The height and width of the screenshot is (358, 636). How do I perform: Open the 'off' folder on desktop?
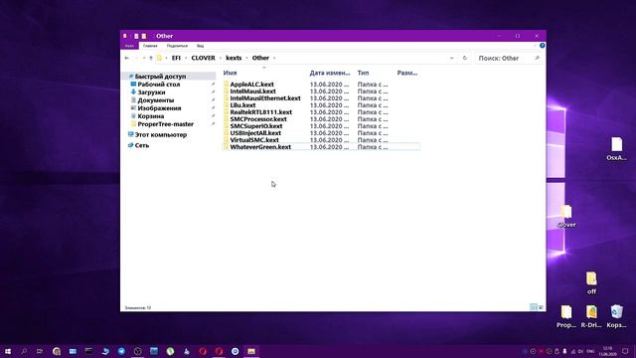pyautogui.click(x=591, y=282)
